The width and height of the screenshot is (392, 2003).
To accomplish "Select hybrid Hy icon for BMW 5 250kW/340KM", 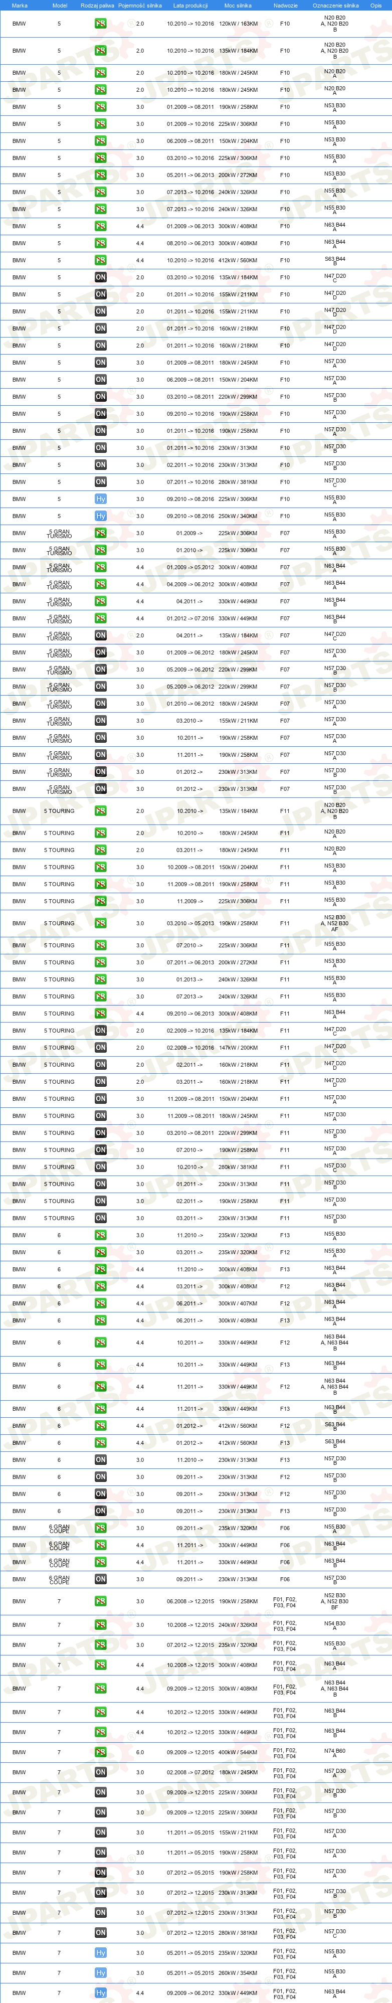I will [x=100, y=517].
